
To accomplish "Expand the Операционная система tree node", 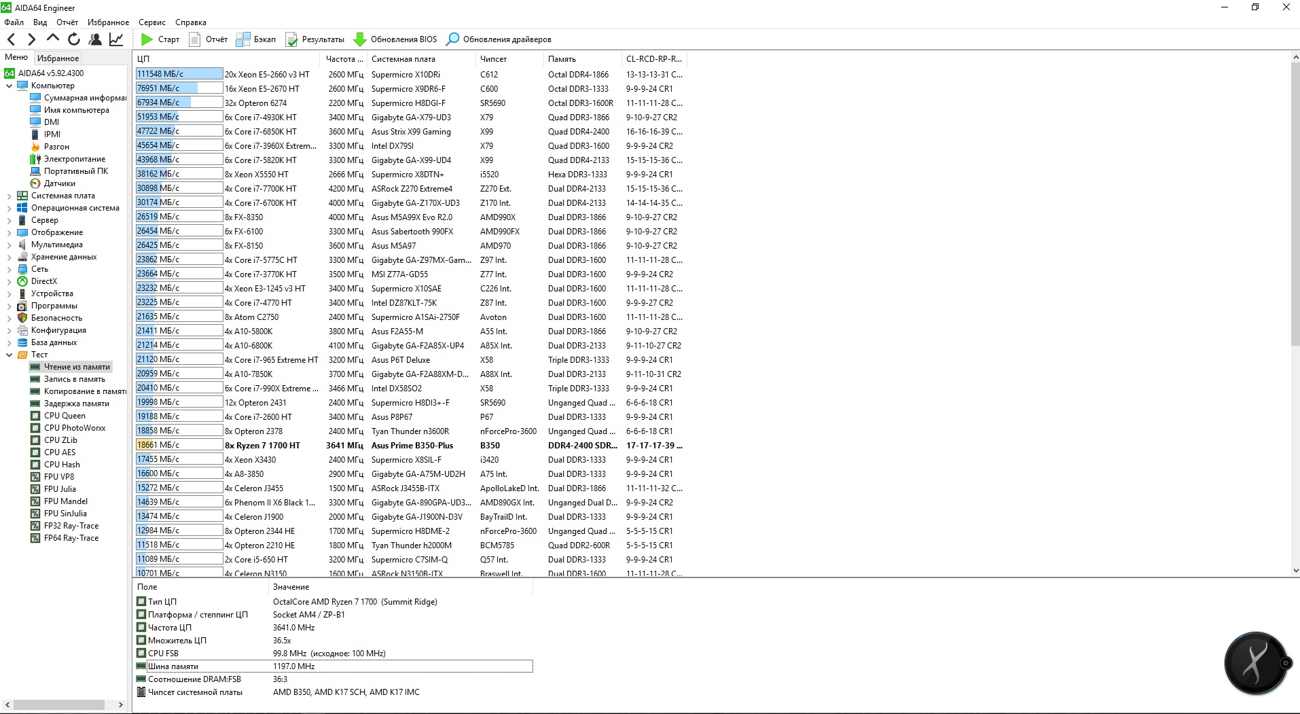I will point(9,208).
